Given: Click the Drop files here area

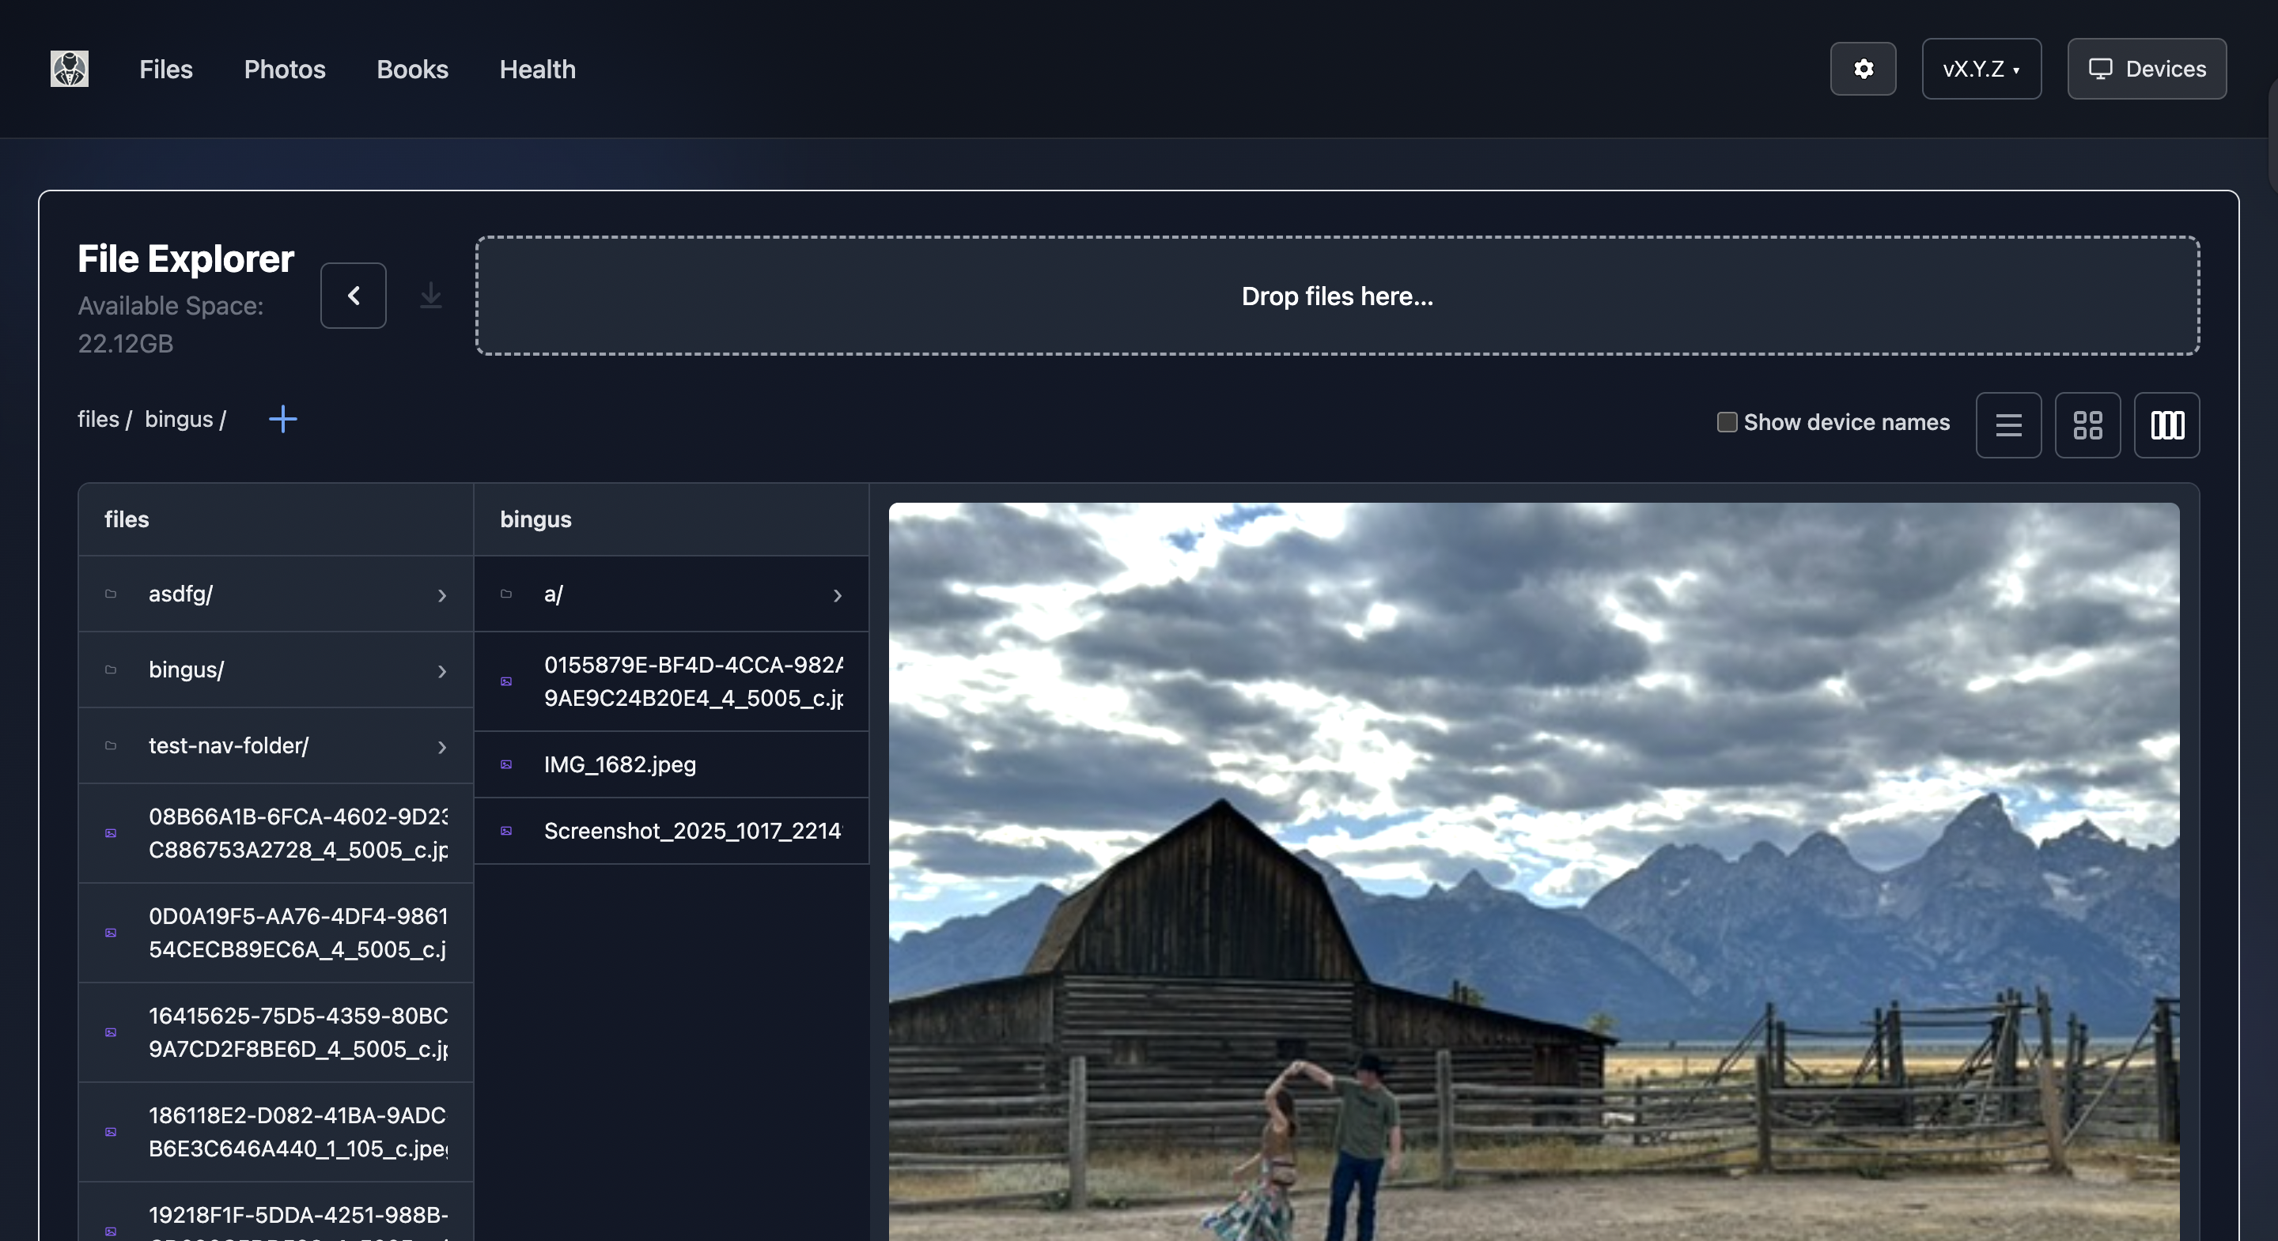Looking at the screenshot, I should (1337, 296).
